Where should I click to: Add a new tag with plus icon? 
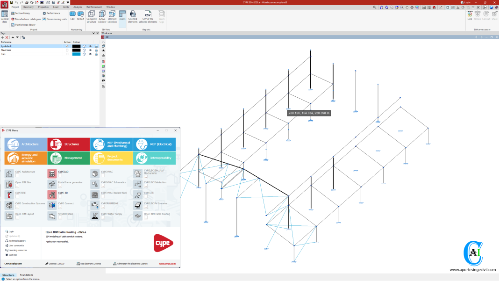2,37
